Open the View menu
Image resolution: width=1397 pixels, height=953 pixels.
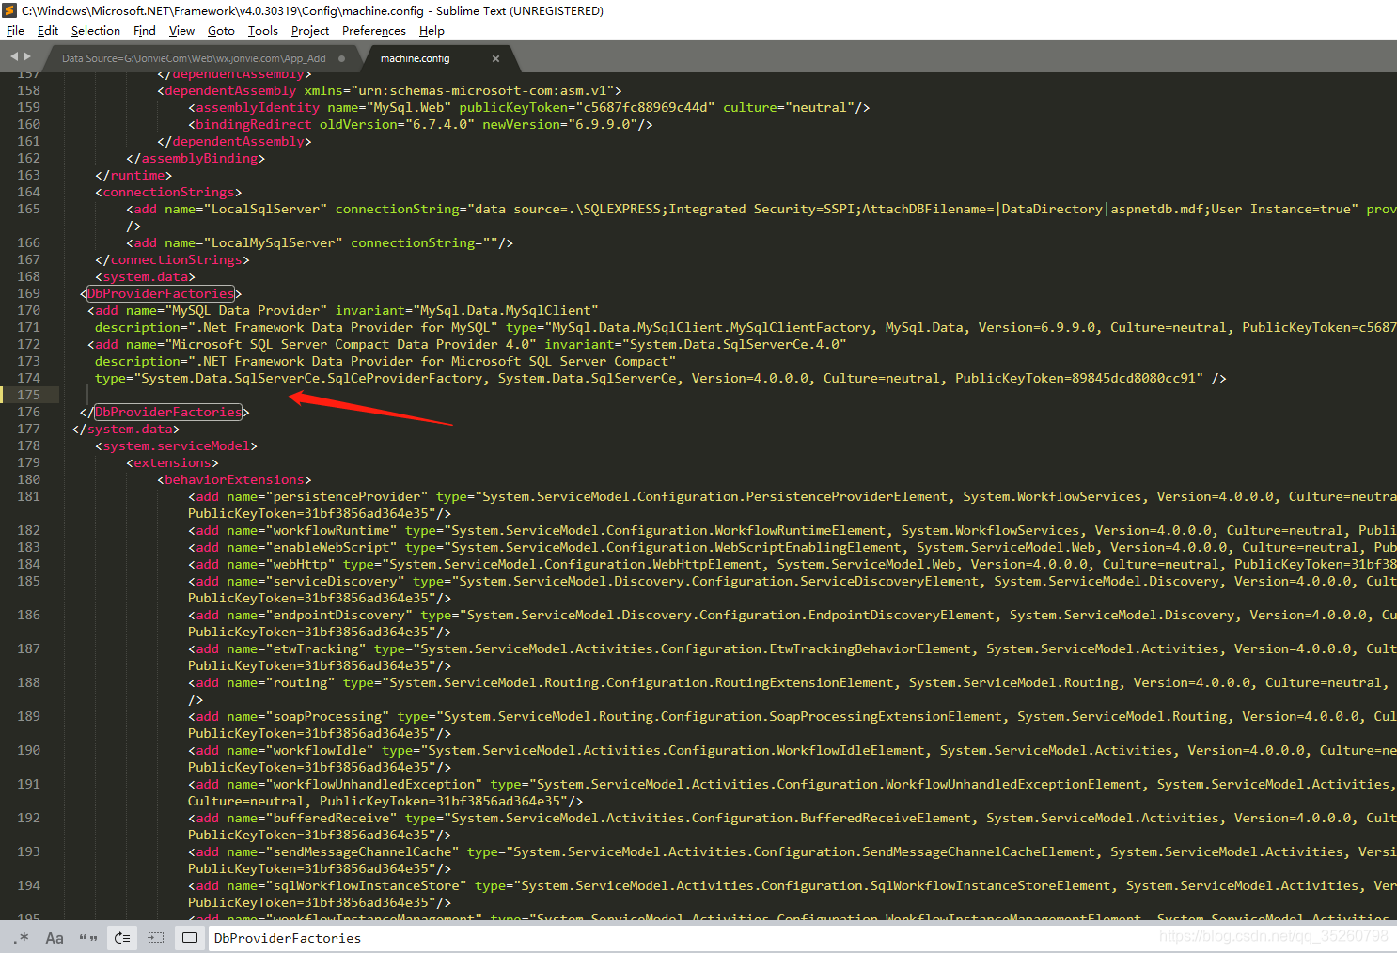[x=181, y=31]
